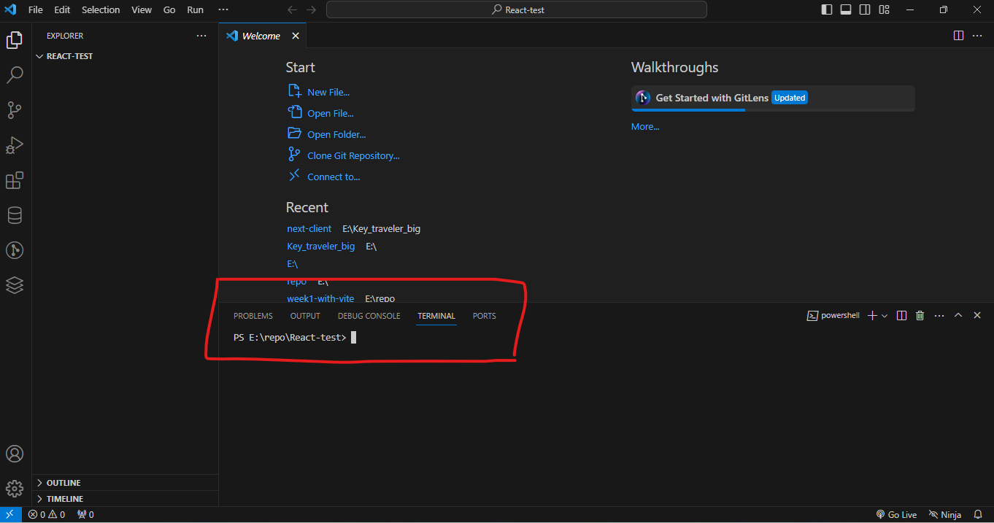This screenshot has width=994, height=523.
Task: Open the Run and Debug view
Action: [x=15, y=145]
